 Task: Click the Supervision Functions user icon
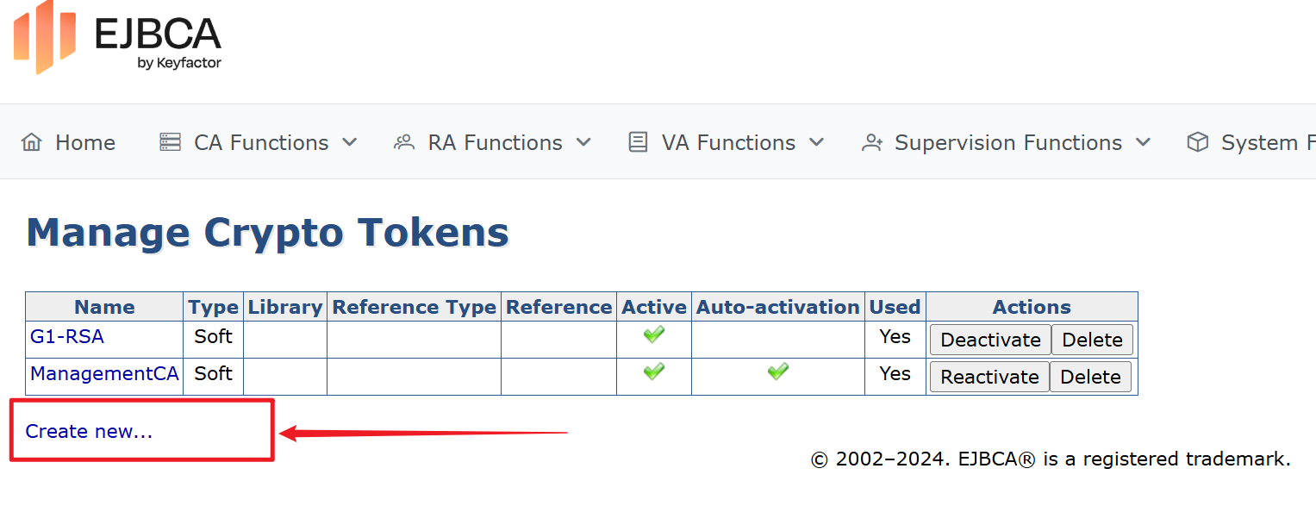872,142
